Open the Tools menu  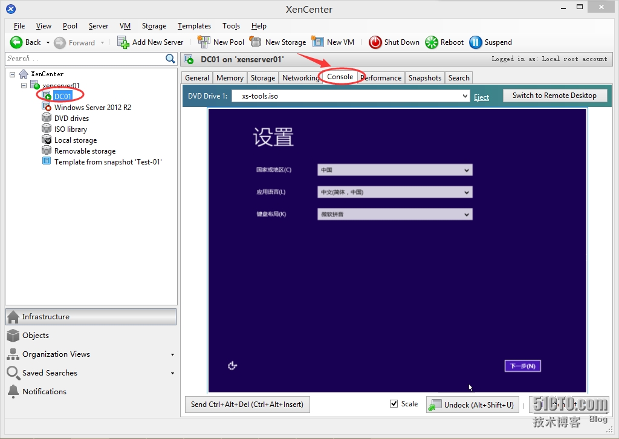pos(231,26)
